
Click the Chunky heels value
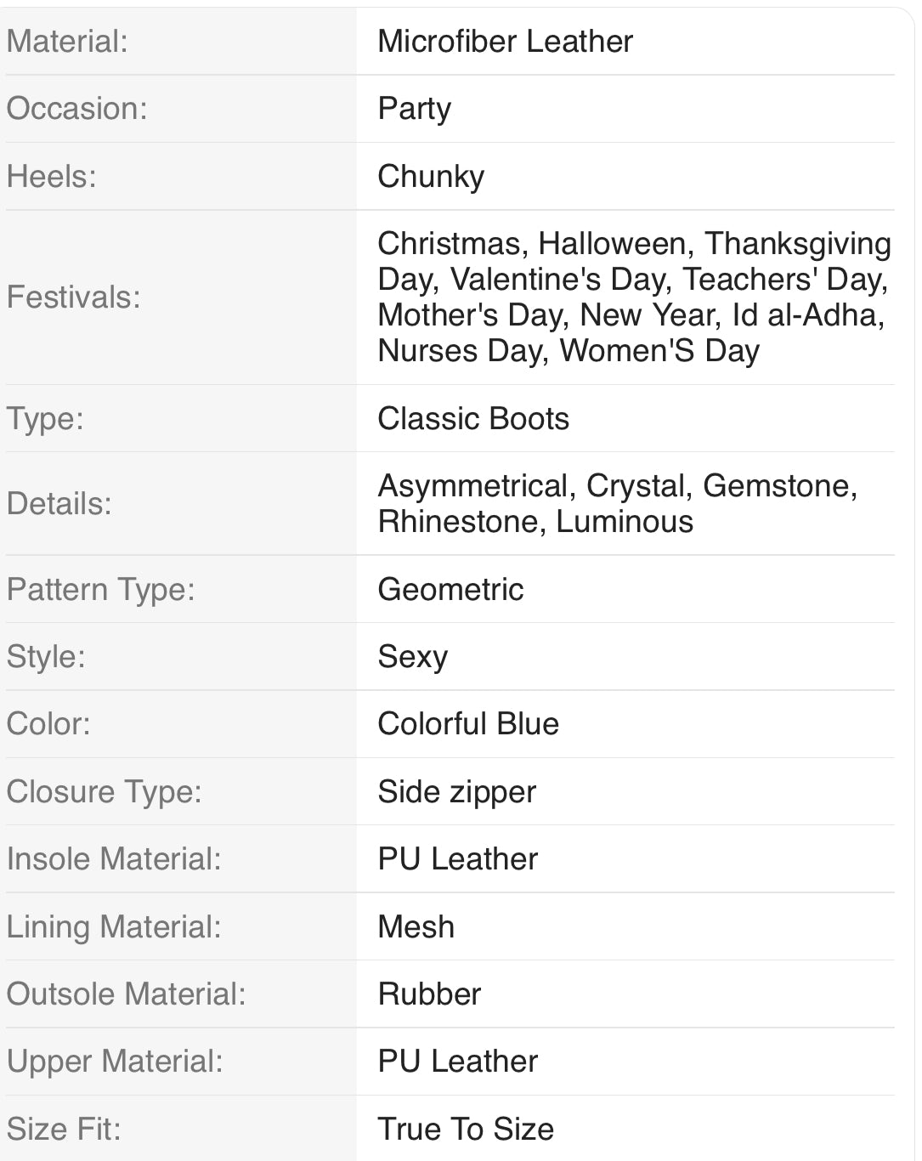[x=430, y=176]
